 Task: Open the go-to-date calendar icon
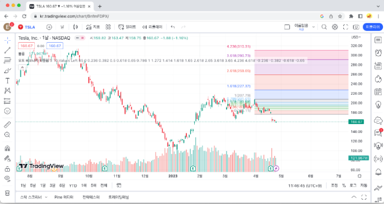[119, 186]
